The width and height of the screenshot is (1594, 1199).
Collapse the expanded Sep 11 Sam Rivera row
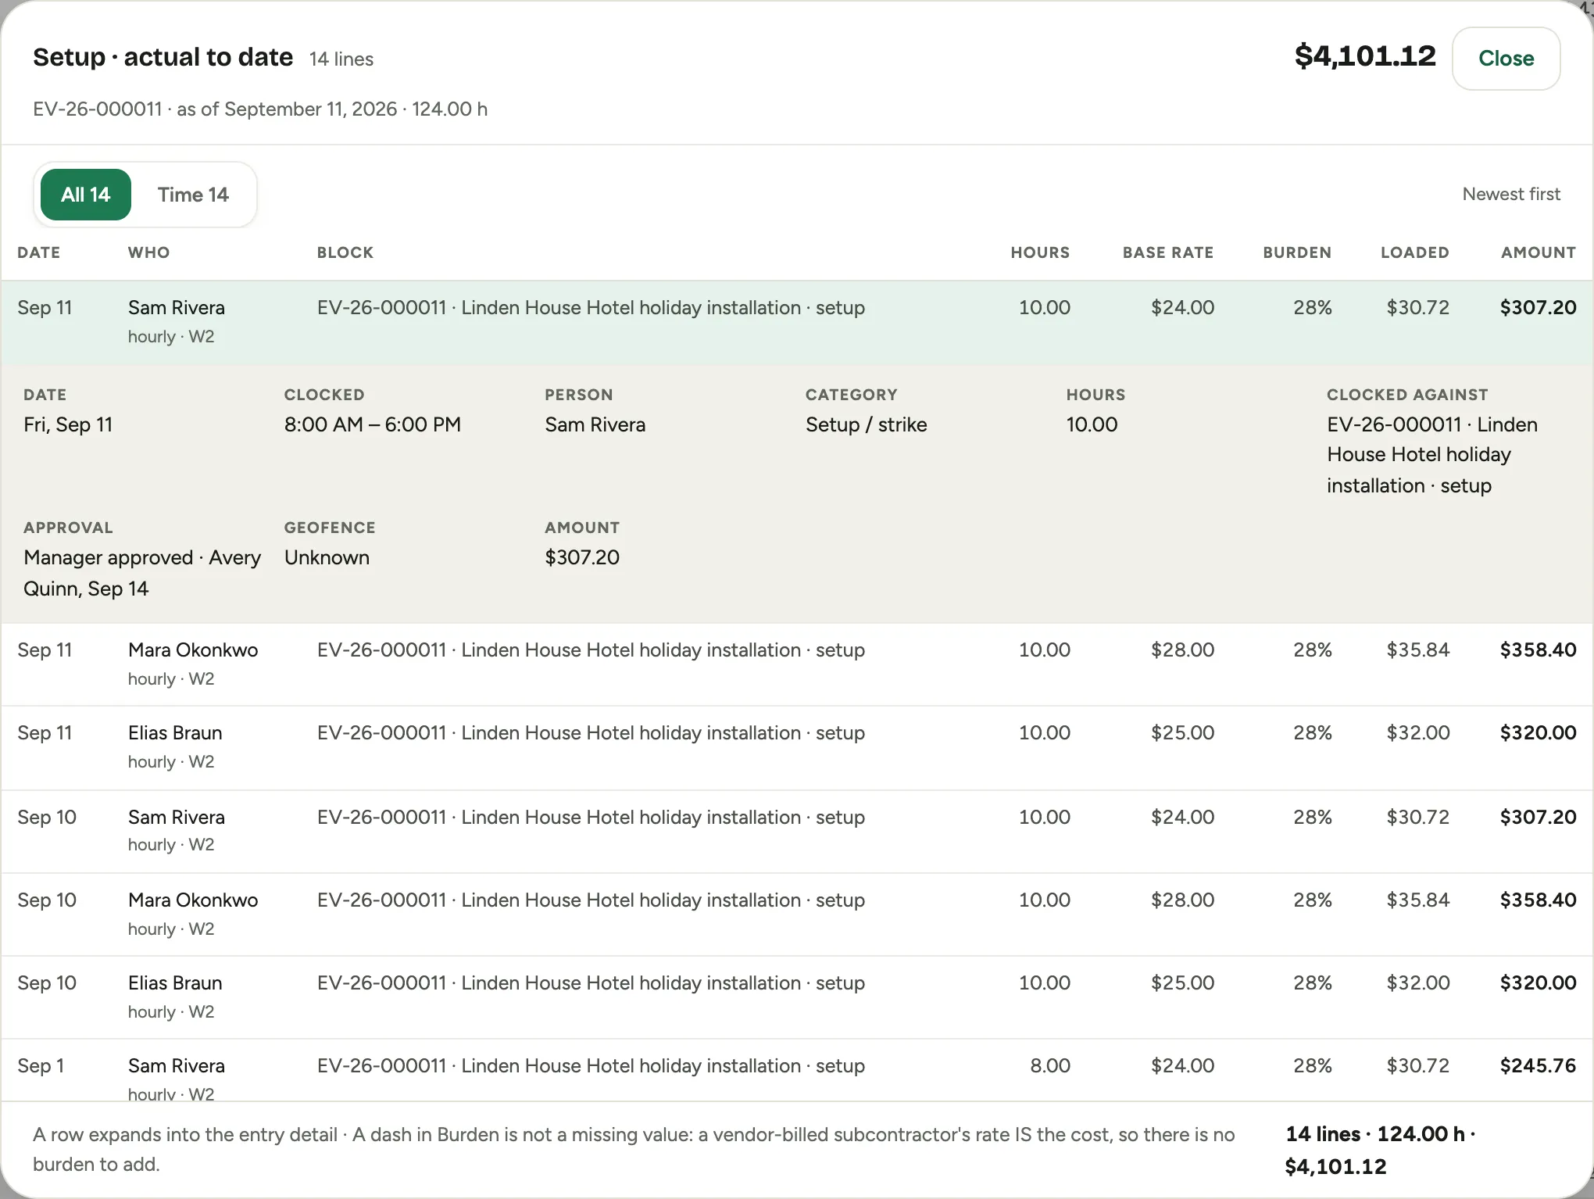tap(797, 322)
